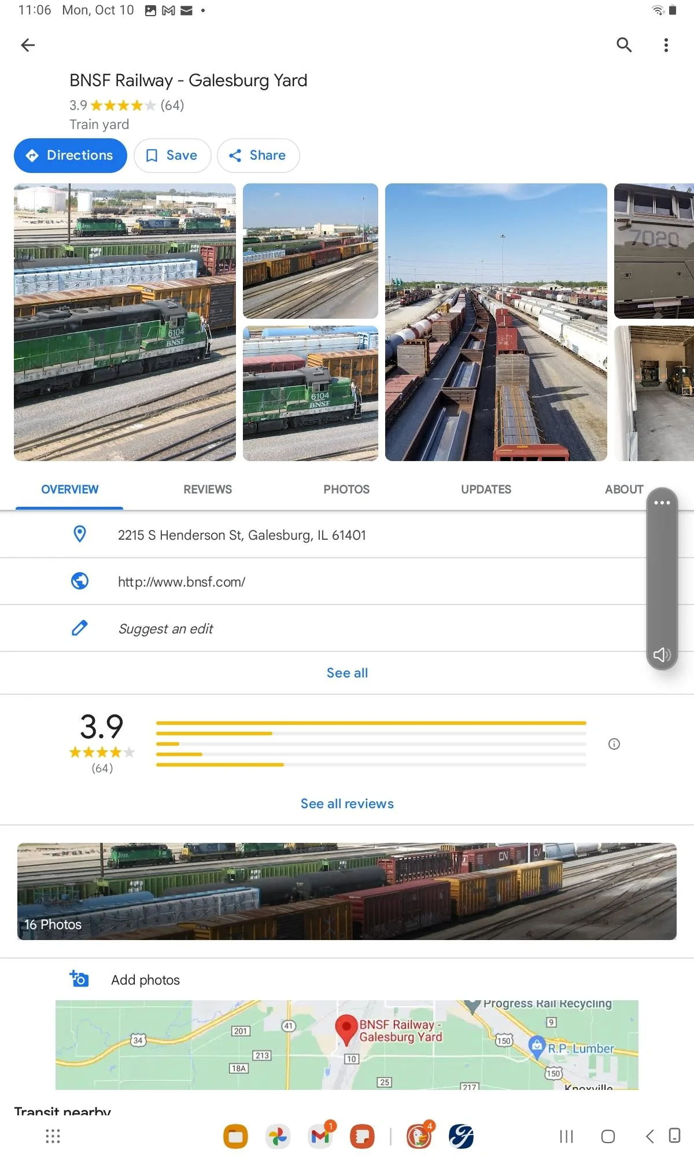Tap Progress Rail Recycling on the map
Image resolution: width=694 pixels, height=1157 pixels.
[547, 1004]
